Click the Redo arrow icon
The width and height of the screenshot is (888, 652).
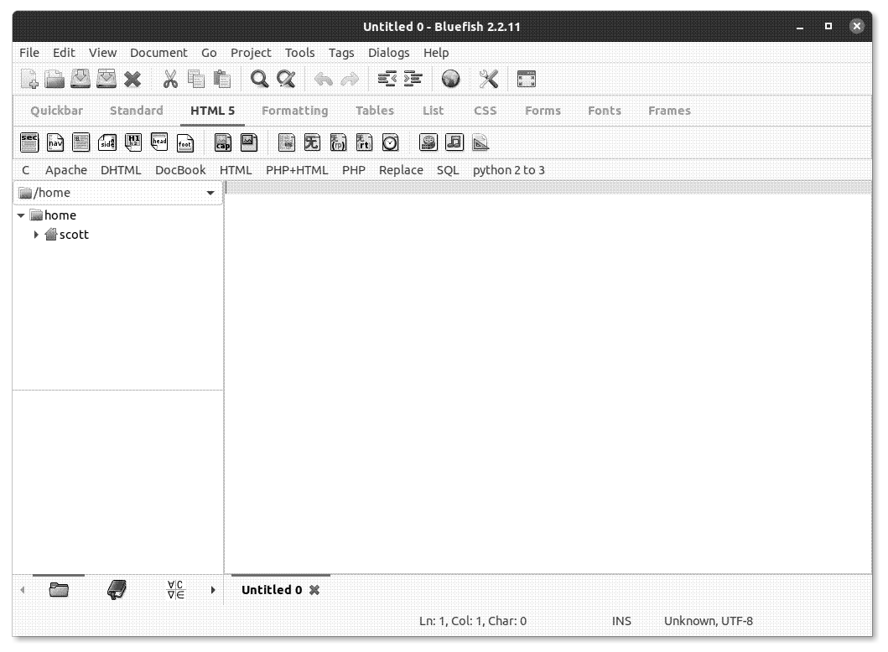point(350,80)
